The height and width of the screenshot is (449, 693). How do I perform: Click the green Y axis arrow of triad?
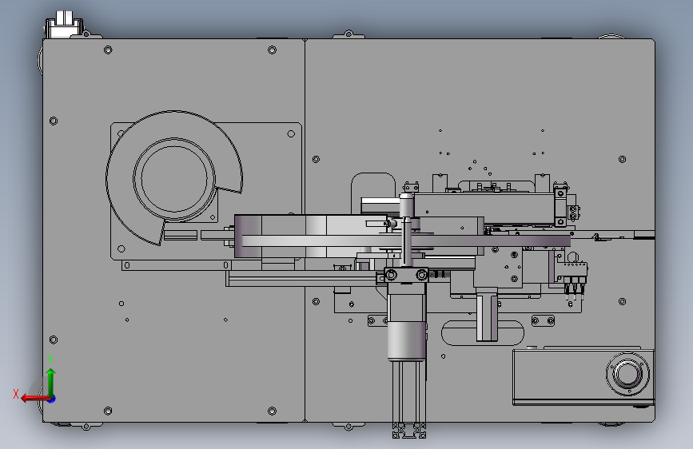[x=50, y=383]
